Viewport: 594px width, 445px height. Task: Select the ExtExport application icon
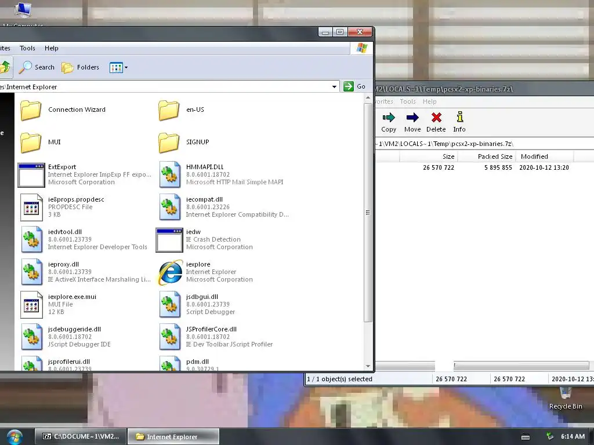click(x=31, y=175)
